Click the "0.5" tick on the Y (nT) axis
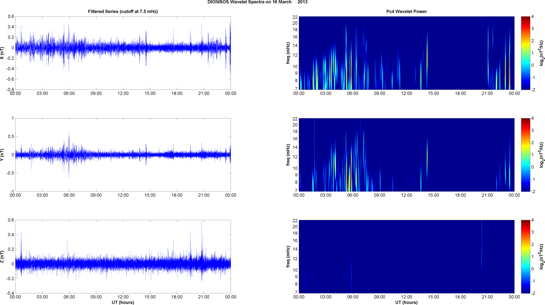545x305 pixels. point(11,136)
